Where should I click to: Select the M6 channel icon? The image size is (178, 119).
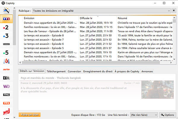coord(6,61)
